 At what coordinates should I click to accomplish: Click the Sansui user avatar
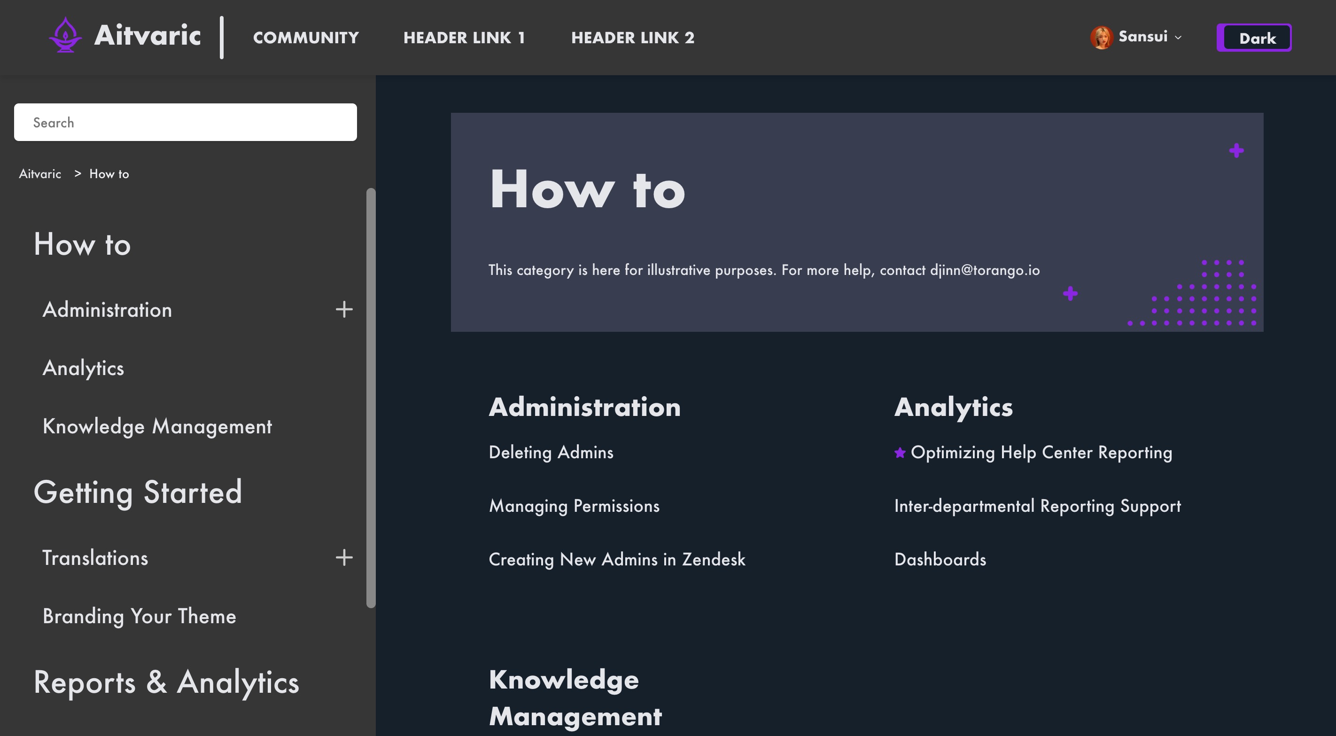(1101, 38)
